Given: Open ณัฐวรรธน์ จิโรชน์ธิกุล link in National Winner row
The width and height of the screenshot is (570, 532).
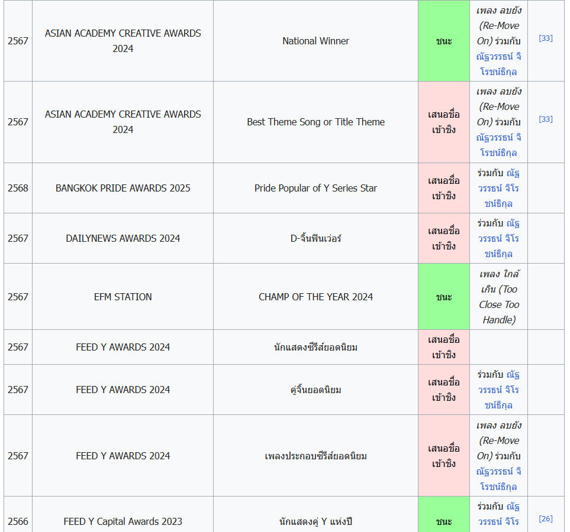Looking at the screenshot, I should (x=499, y=64).
